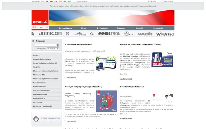This screenshot has height=129, width=206.
Task: Click the Ukraine-Poland flags header banner
Action: pyautogui.click(x=112, y=18)
